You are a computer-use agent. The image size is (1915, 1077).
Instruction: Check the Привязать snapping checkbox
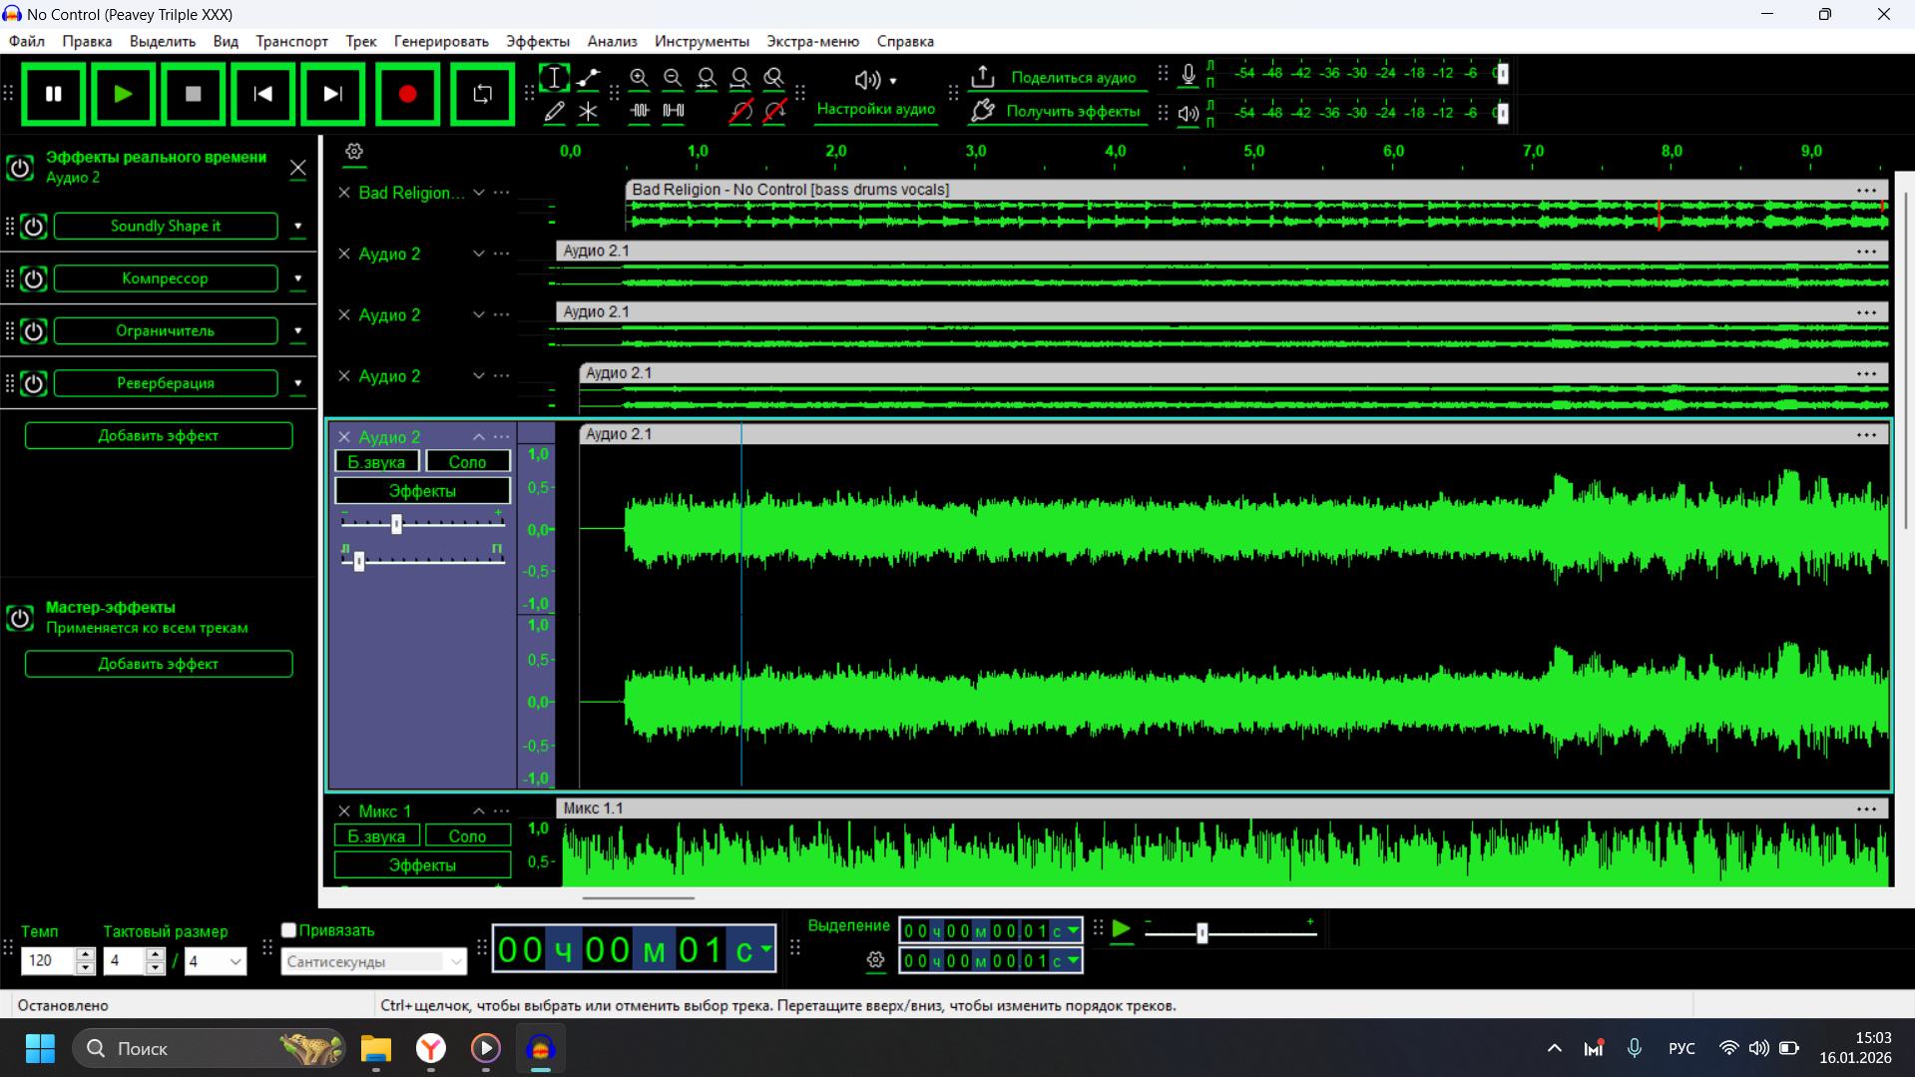click(289, 930)
